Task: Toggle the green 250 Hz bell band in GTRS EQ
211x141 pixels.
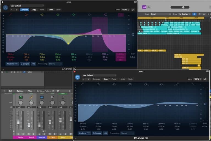Action: [58, 15]
